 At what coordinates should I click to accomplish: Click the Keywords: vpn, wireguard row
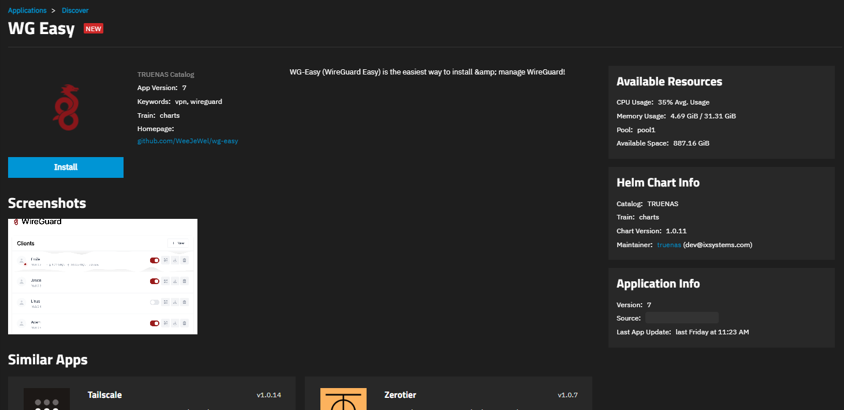click(180, 102)
